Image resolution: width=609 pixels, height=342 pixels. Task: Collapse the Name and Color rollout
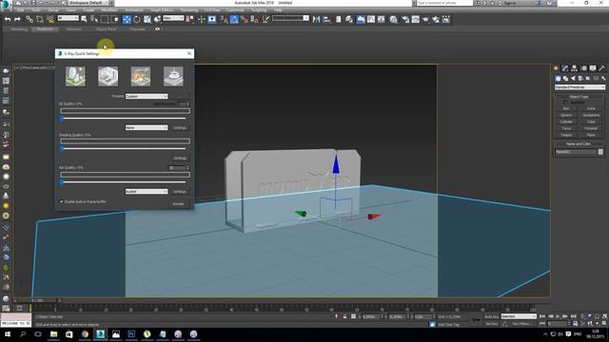click(x=579, y=143)
